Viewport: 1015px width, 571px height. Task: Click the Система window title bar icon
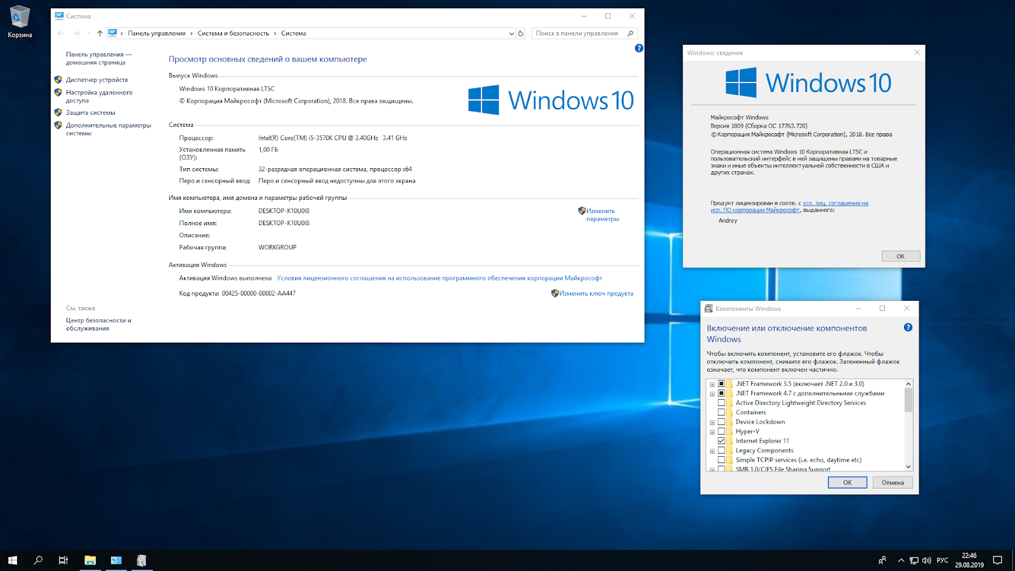59,16
